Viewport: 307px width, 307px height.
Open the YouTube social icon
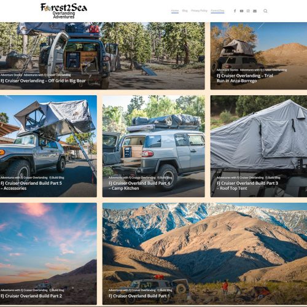pos(241,11)
